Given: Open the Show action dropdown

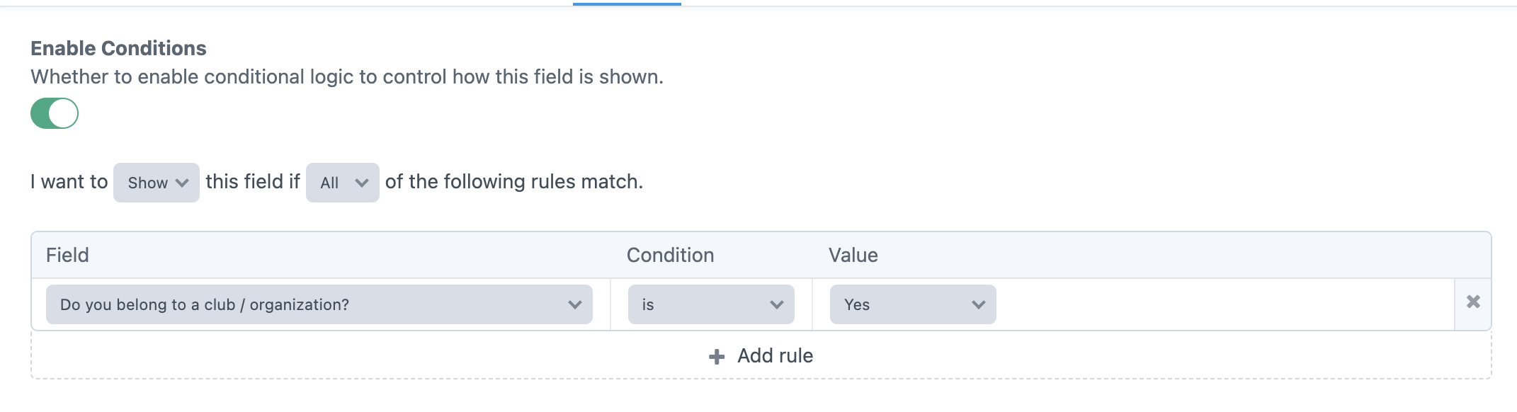Looking at the screenshot, I should pyautogui.click(x=154, y=183).
